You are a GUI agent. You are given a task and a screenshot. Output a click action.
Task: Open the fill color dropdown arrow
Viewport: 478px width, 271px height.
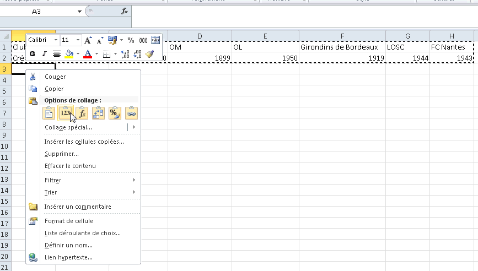click(78, 54)
